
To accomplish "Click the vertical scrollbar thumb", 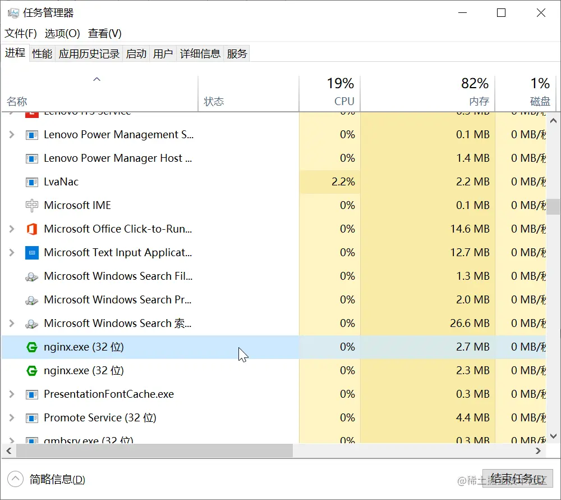I will tap(553, 207).
